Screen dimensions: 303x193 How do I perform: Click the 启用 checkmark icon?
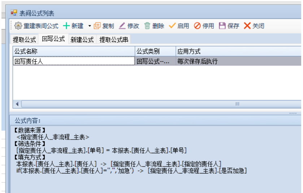click(172, 26)
